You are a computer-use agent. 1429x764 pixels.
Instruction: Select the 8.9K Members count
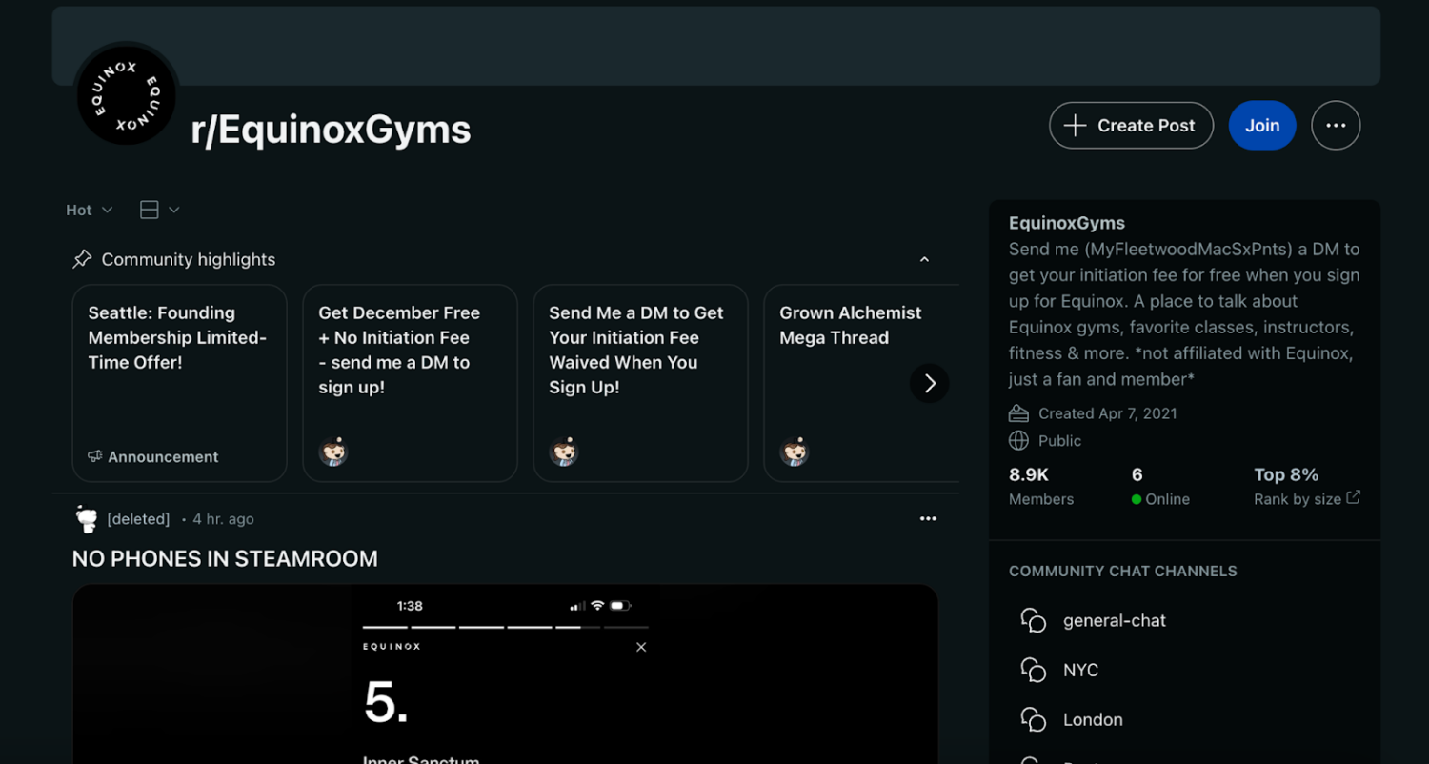pyautogui.click(x=1041, y=486)
